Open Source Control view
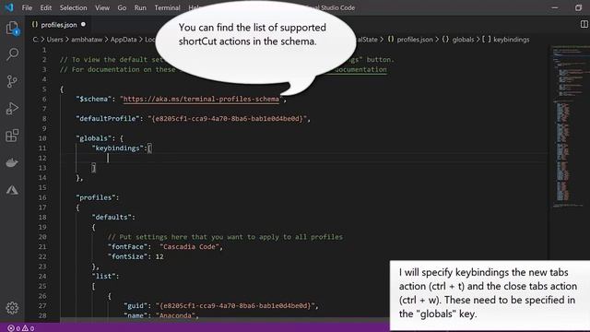Screen dimensions: 590x332 click(12, 81)
